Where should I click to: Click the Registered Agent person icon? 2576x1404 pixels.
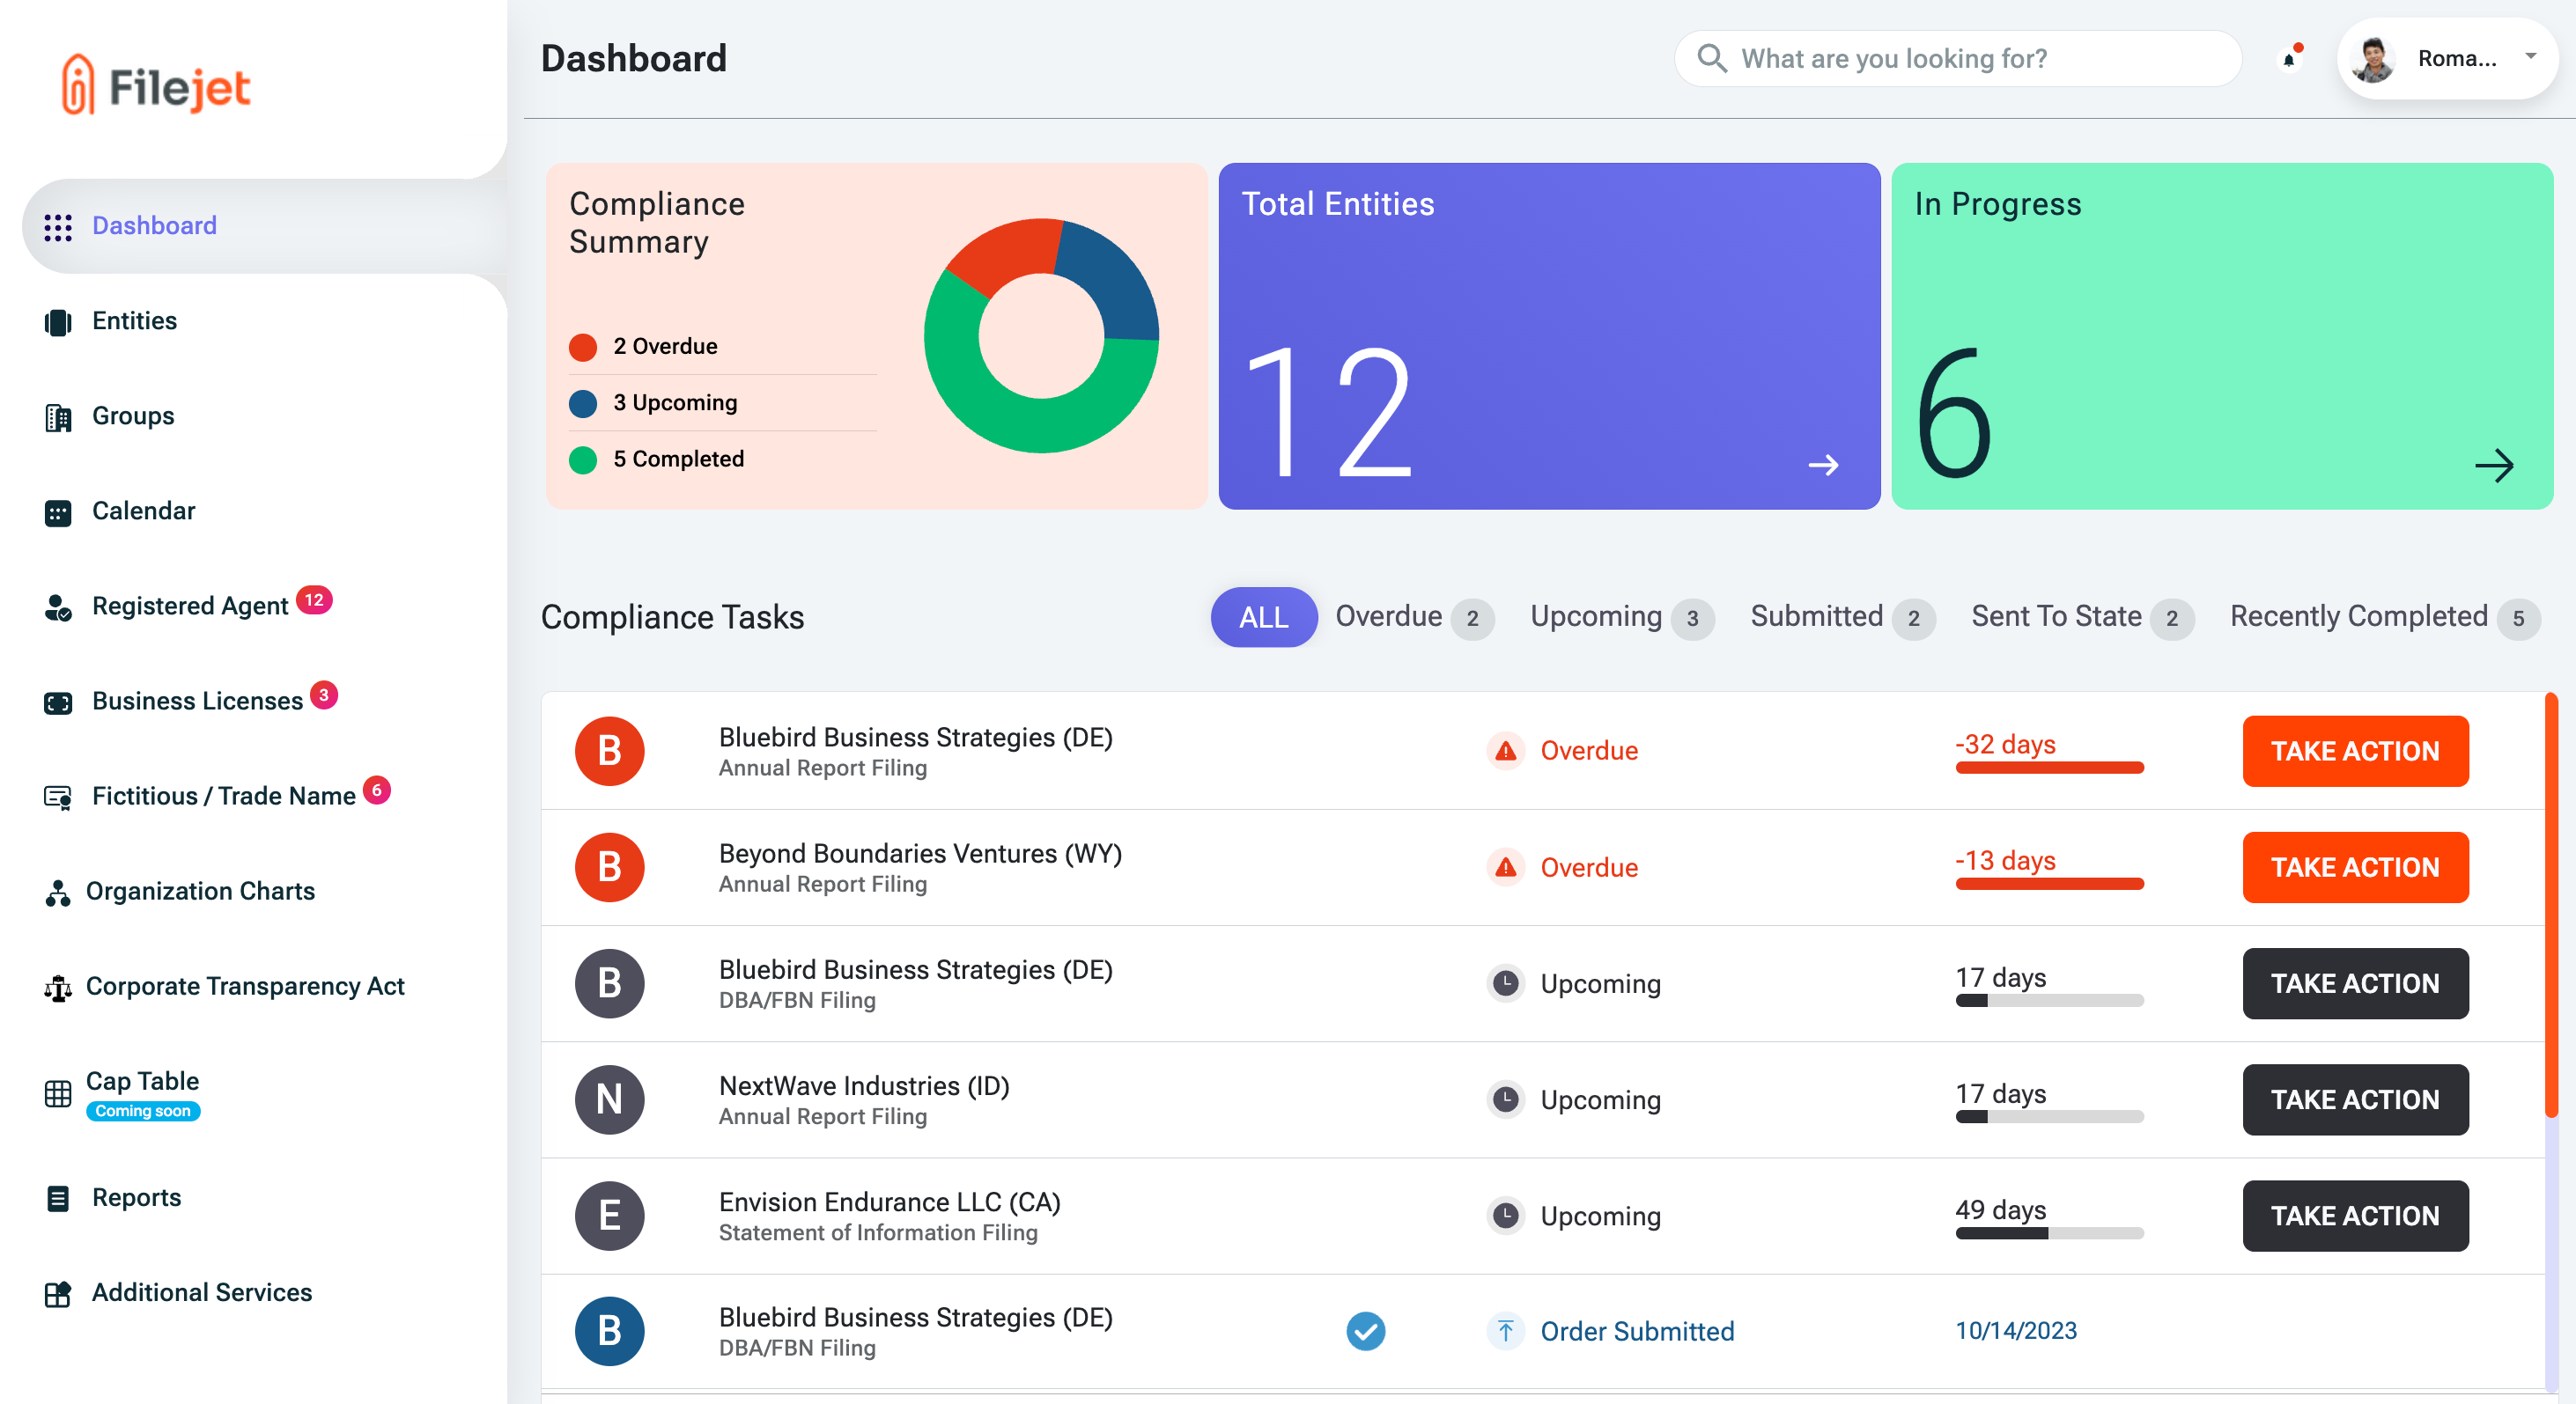coord(58,607)
